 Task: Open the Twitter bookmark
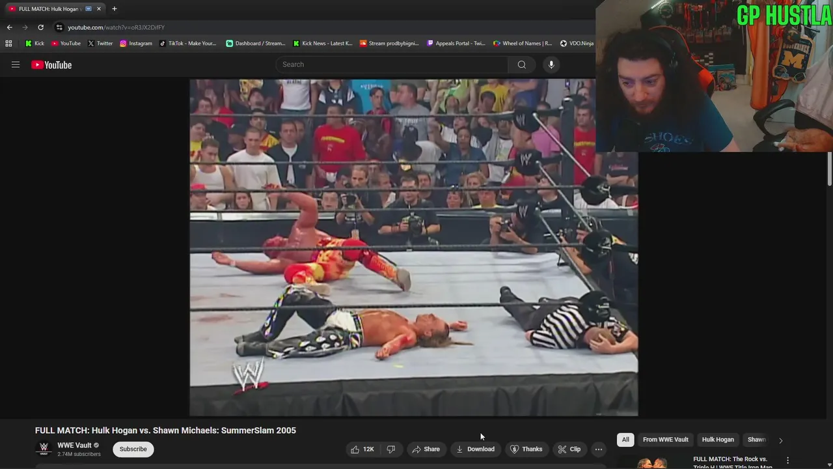[100, 44]
